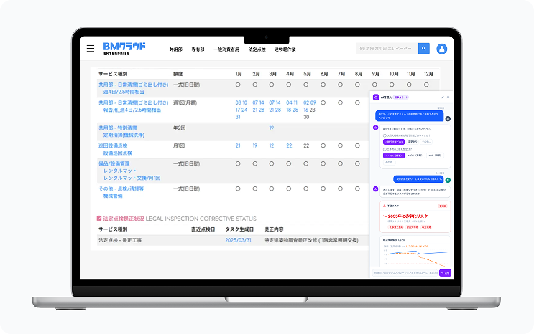Open the 法定点検 navigation menu
Screen dimensions: 534x334
pyautogui.click(x=257, y=49)
